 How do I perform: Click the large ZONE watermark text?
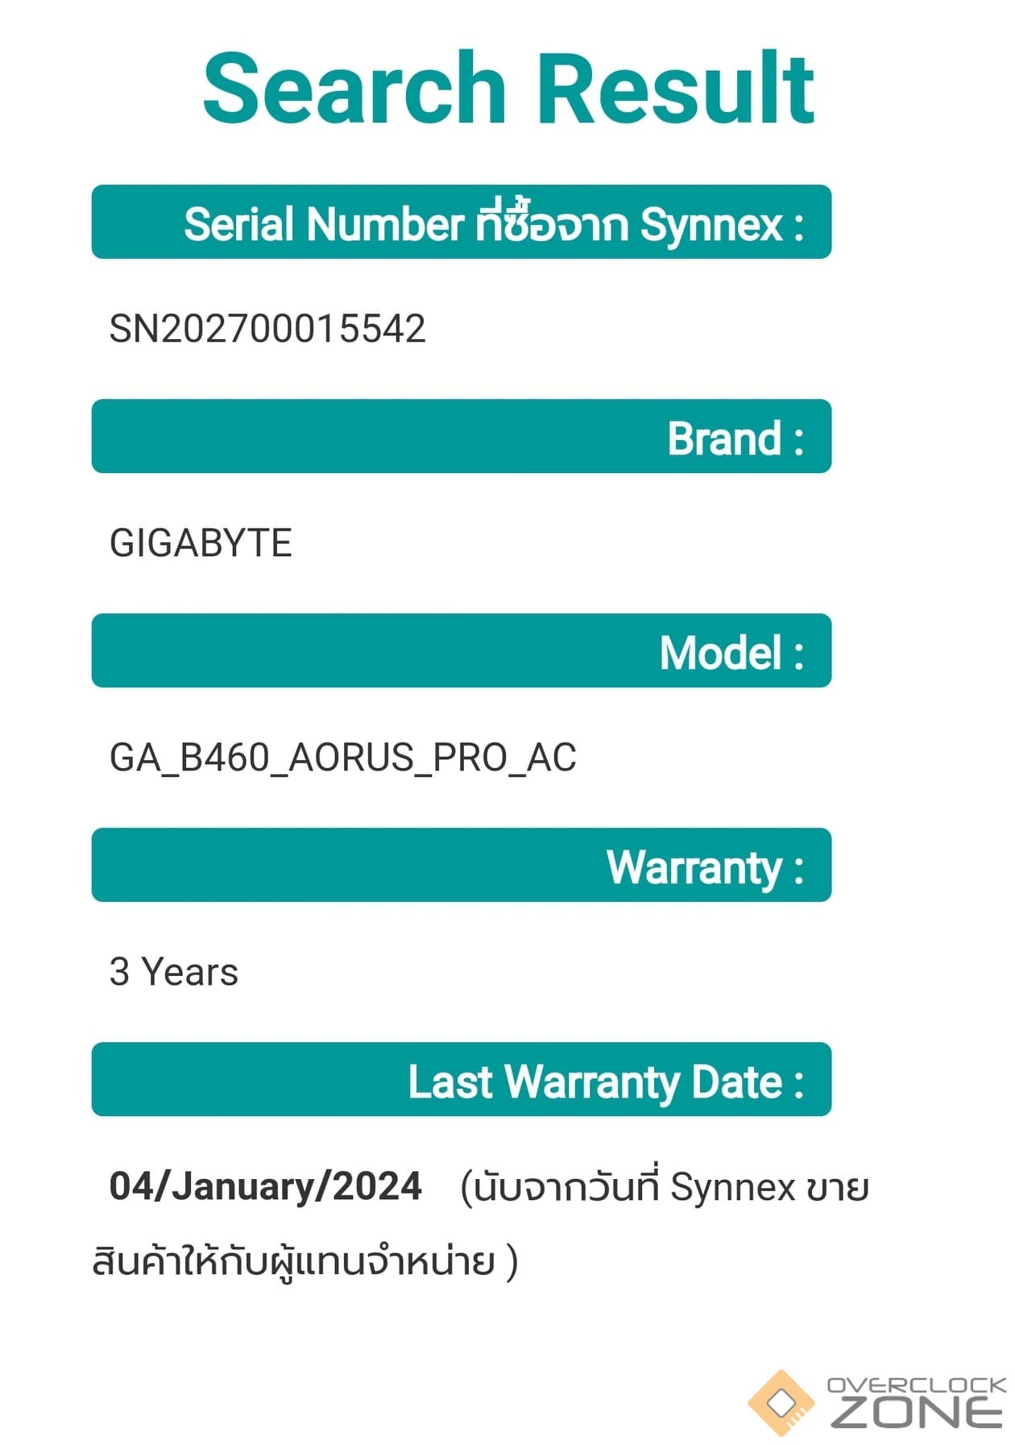click(x=917, y=1413)
